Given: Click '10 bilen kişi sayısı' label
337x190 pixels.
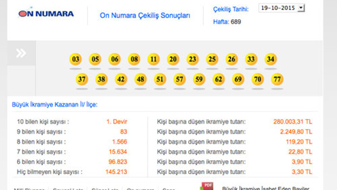Looking at the screenshot, I should (43, 122).
